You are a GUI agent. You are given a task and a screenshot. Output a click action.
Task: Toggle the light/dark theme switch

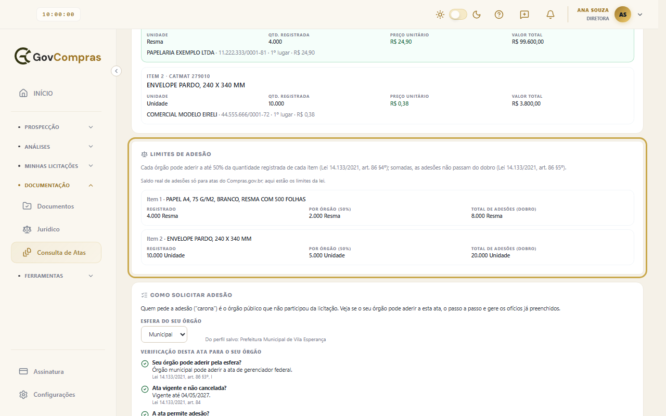click(458, 15)
